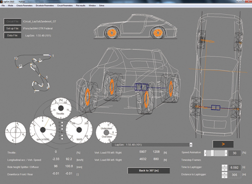
Task: Click the front left vertical load 5907
Action: 143,152
